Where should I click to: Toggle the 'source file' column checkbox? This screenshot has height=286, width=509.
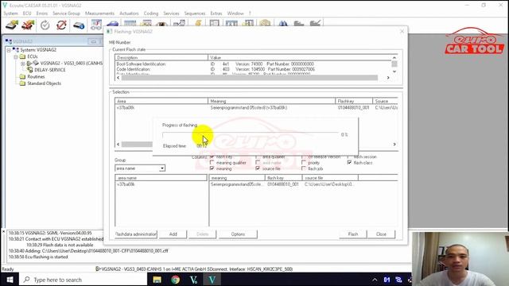[x=258, y=168]
